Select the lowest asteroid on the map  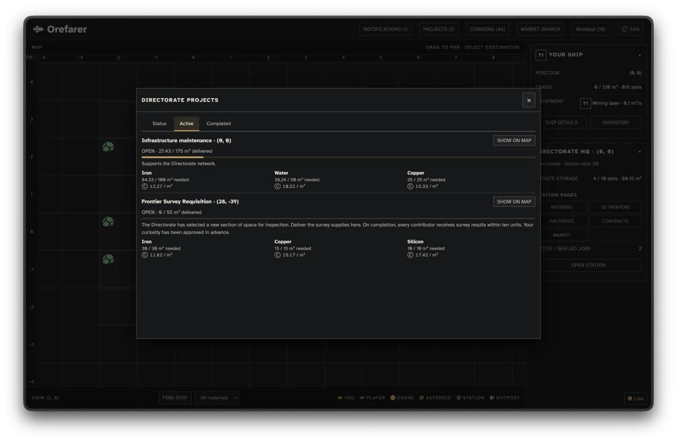(108, 259)
